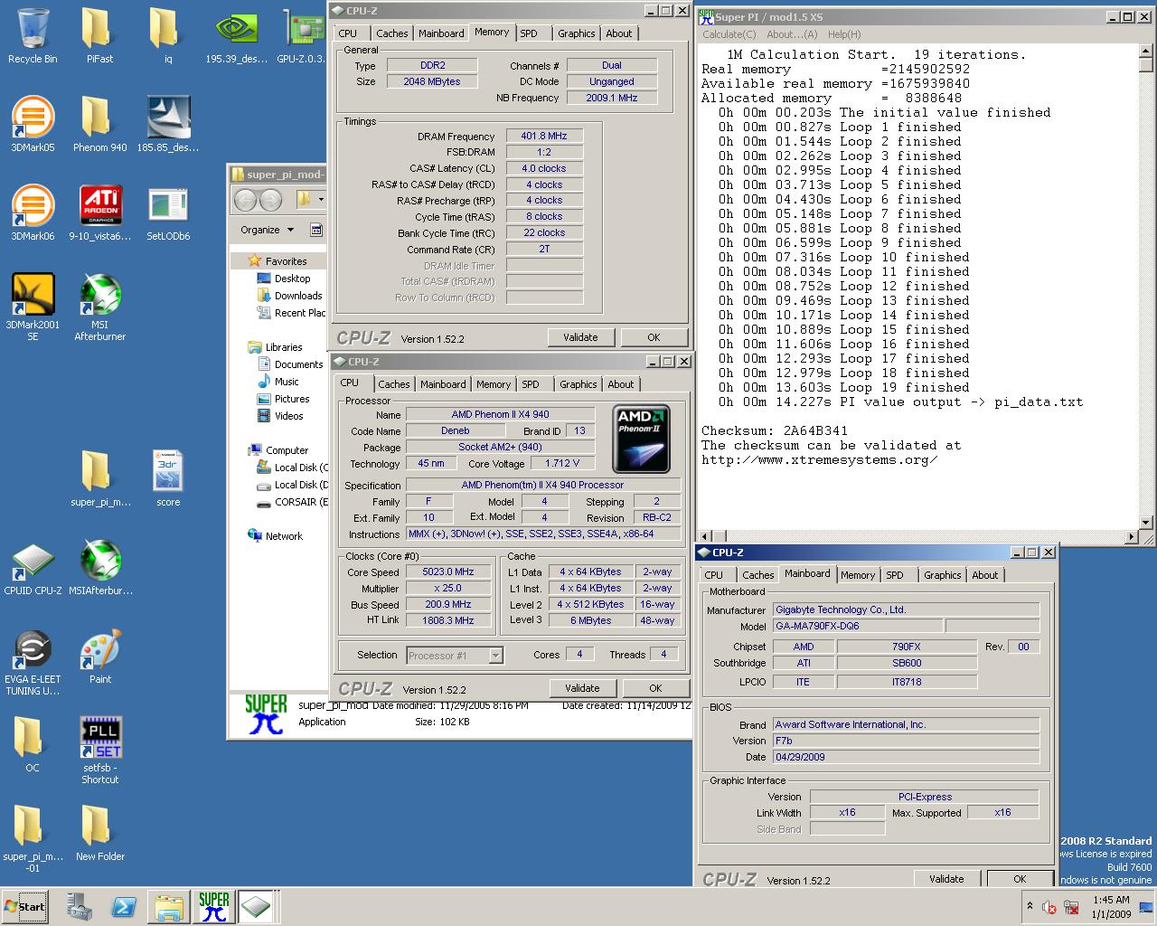
Task: Switch to Windows Explorer taskbar button
Action: click(168, 907)
